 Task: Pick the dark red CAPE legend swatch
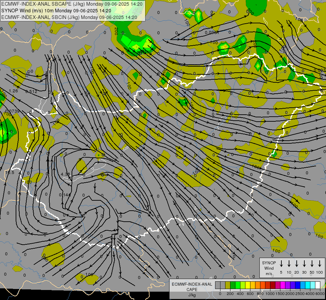[x=273, y=285]
